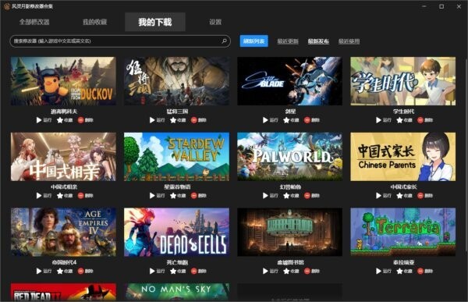The height and width of the screenshot is (302, 468).
Task: Run the Terraria trainer
Action: click(x=384, y=272)
